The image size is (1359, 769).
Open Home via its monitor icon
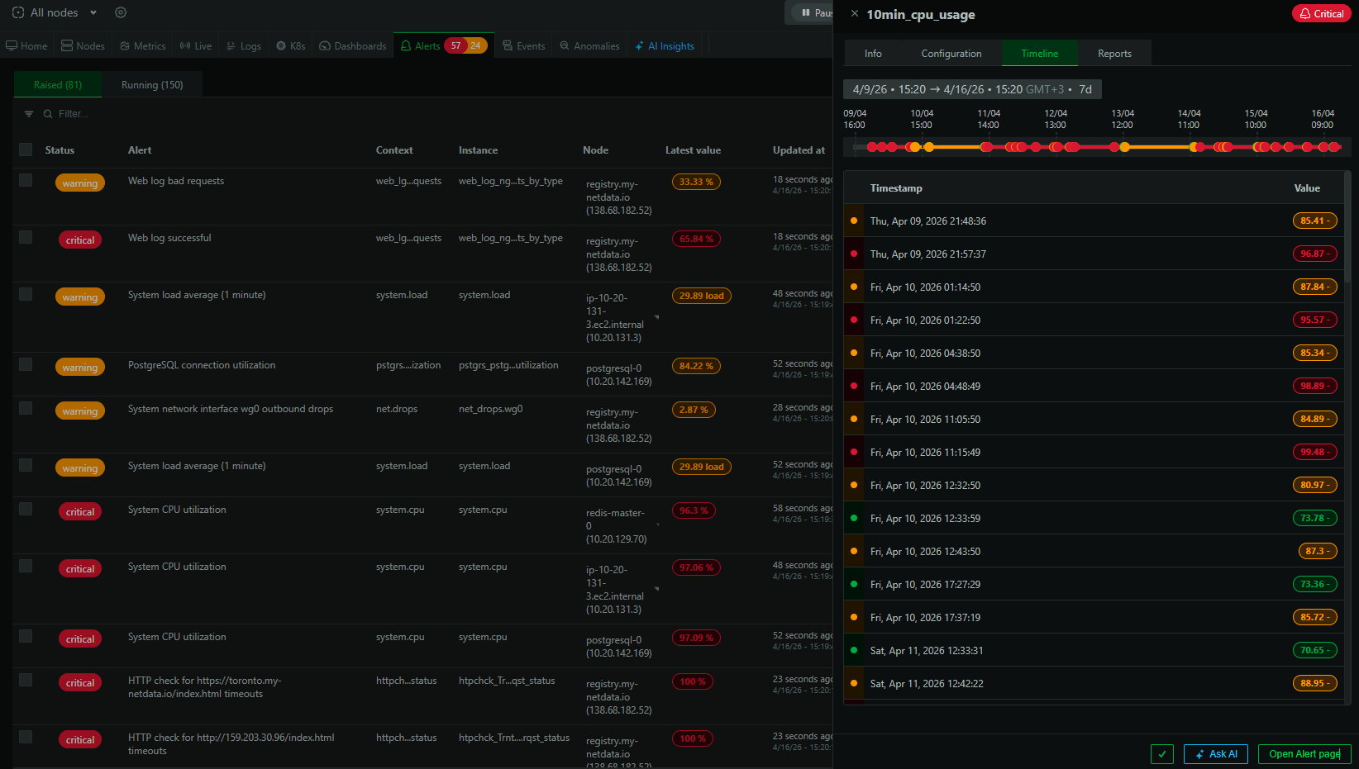(12, 46)
